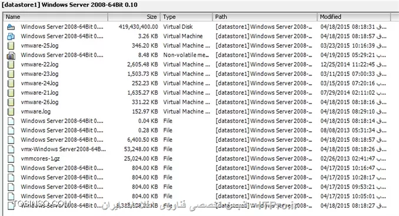The height and width of the screenshot is (216, 399).
Task: Select the vmware.log file name
Action: click(36, 111)
